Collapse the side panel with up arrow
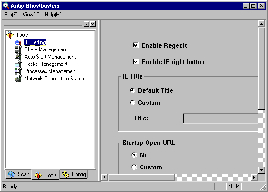268x192 pixels. tap(86, 24)
